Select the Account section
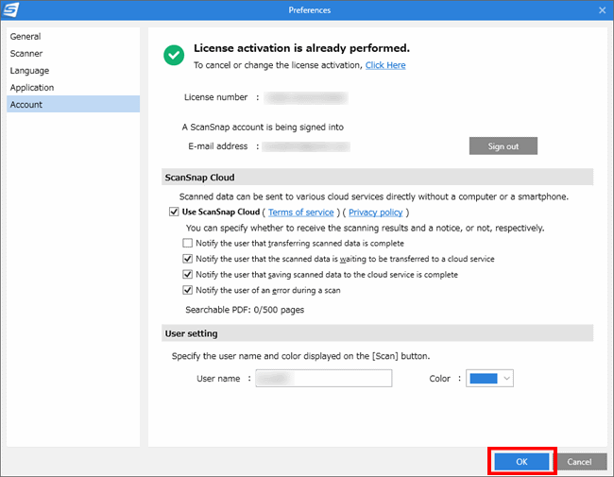Viewport: 614px width, 477px height. pos(73,104)
